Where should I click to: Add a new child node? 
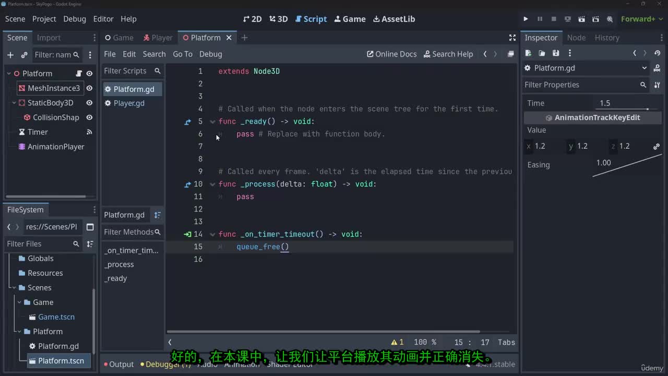10,54
